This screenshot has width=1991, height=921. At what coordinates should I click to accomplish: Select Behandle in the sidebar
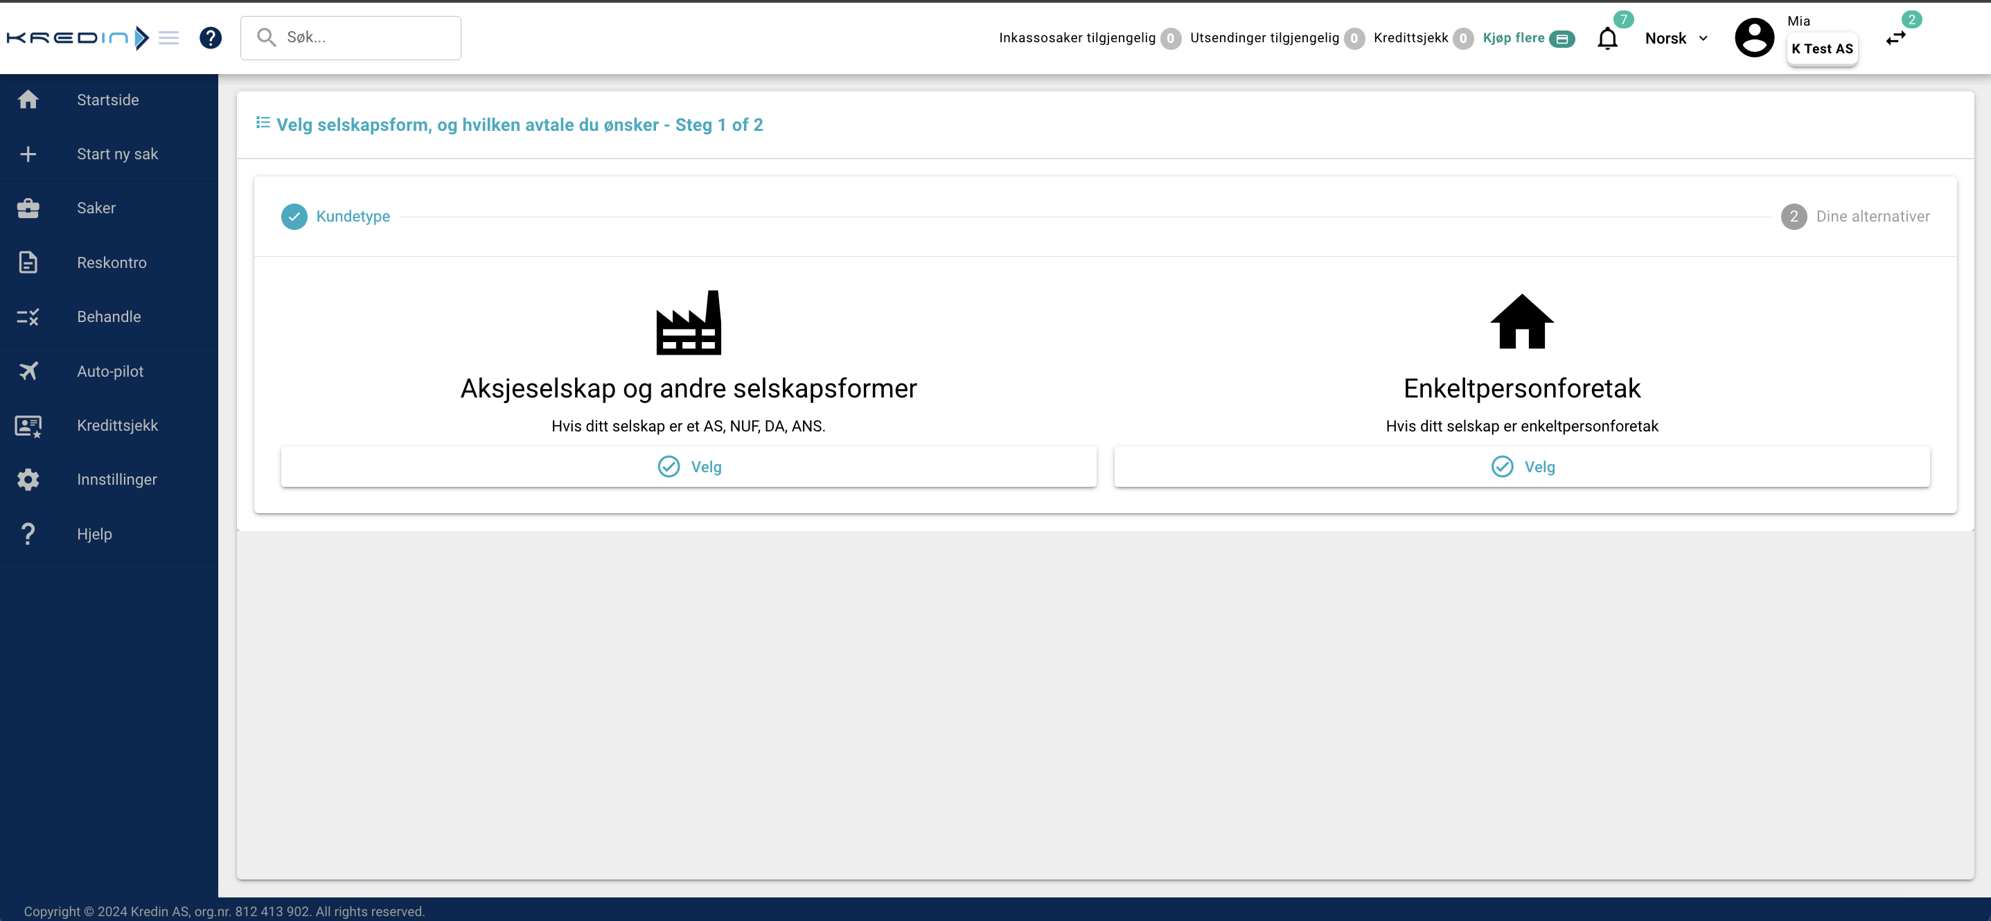point(109,316)
